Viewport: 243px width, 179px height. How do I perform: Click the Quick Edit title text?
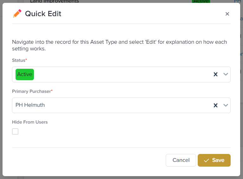(x=43, y=14)
